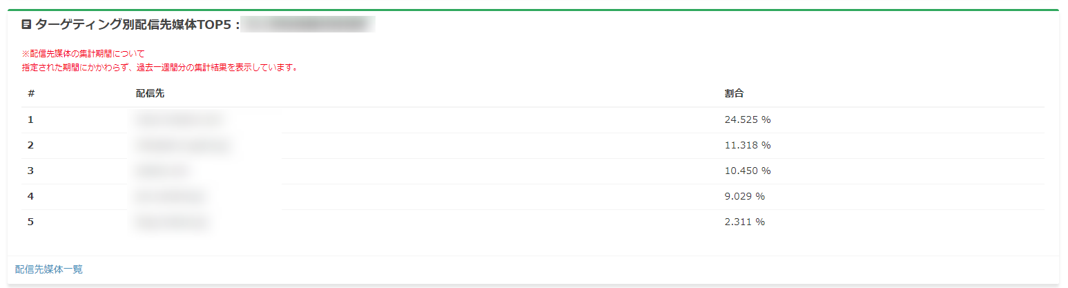Select the blurred destination in row 1
Viewport: 1068px width, 288px height.
pyautogui.click(x=179, y=120)
